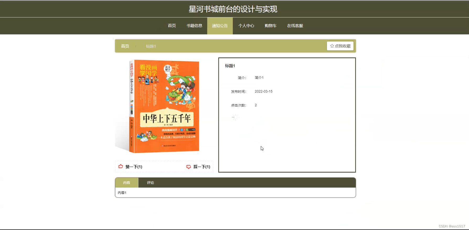
Task: Click the 标题1 breadcrumb item
Action: 151,46
